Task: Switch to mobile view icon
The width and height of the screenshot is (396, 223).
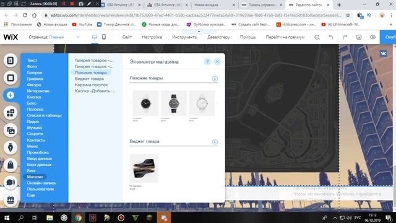Action: point(104,37)
